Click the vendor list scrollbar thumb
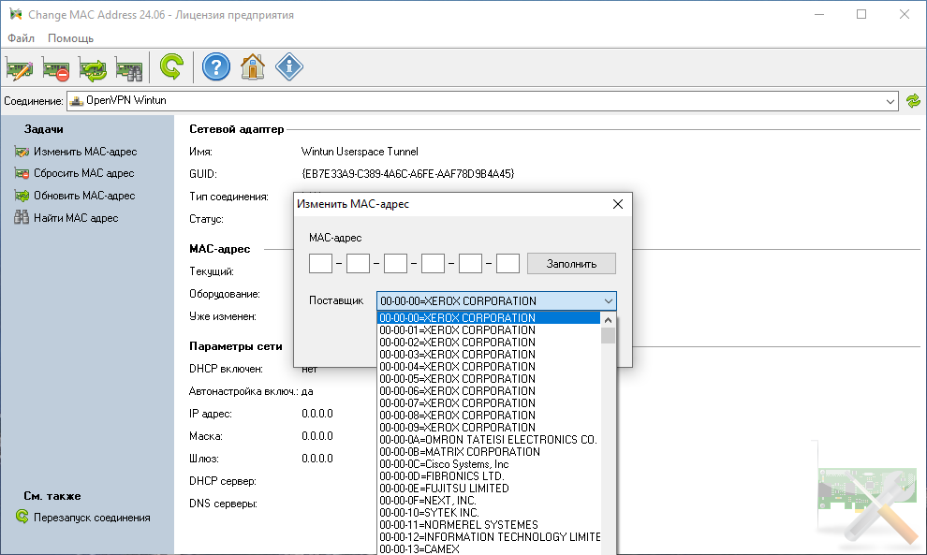 click(608, 336)
